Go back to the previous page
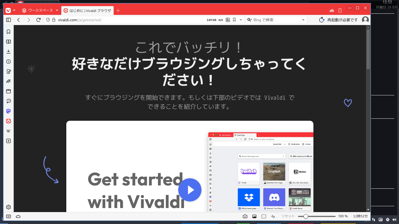 coord(18,20)
